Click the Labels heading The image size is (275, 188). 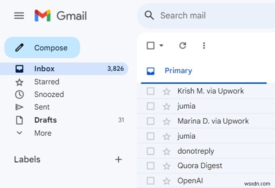27,159
